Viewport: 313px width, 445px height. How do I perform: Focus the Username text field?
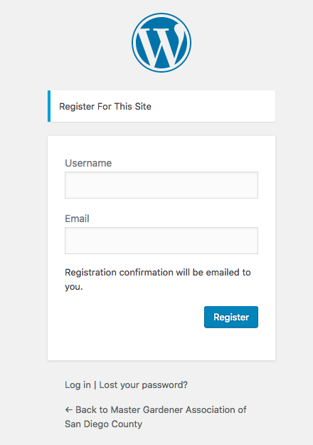coord(161,185)
